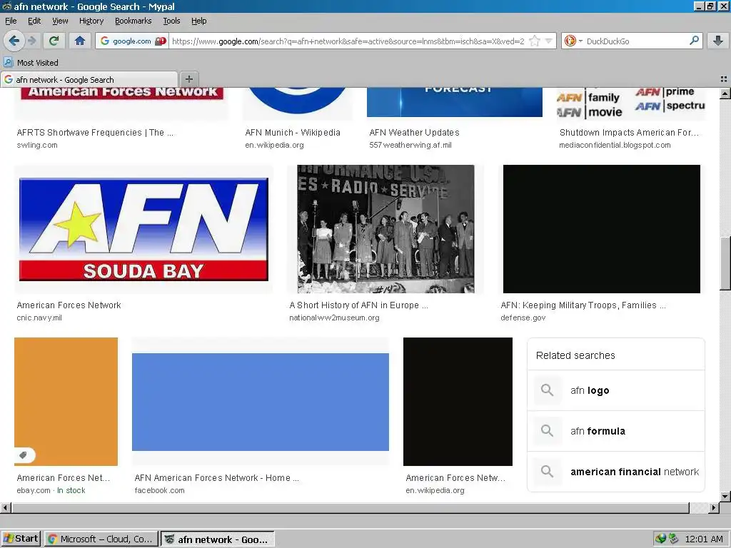
Task: Open the Downloads arrow button
Action: [x=717, y=41]
